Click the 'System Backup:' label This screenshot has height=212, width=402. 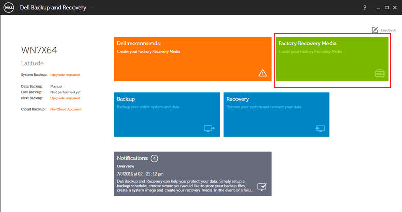click(x=34, y=75)
